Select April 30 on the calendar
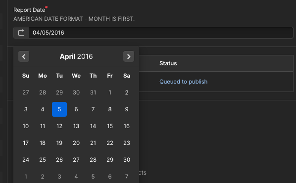This screenshot has width=296, height=183. pyautogui.click(x=127, y=160)
